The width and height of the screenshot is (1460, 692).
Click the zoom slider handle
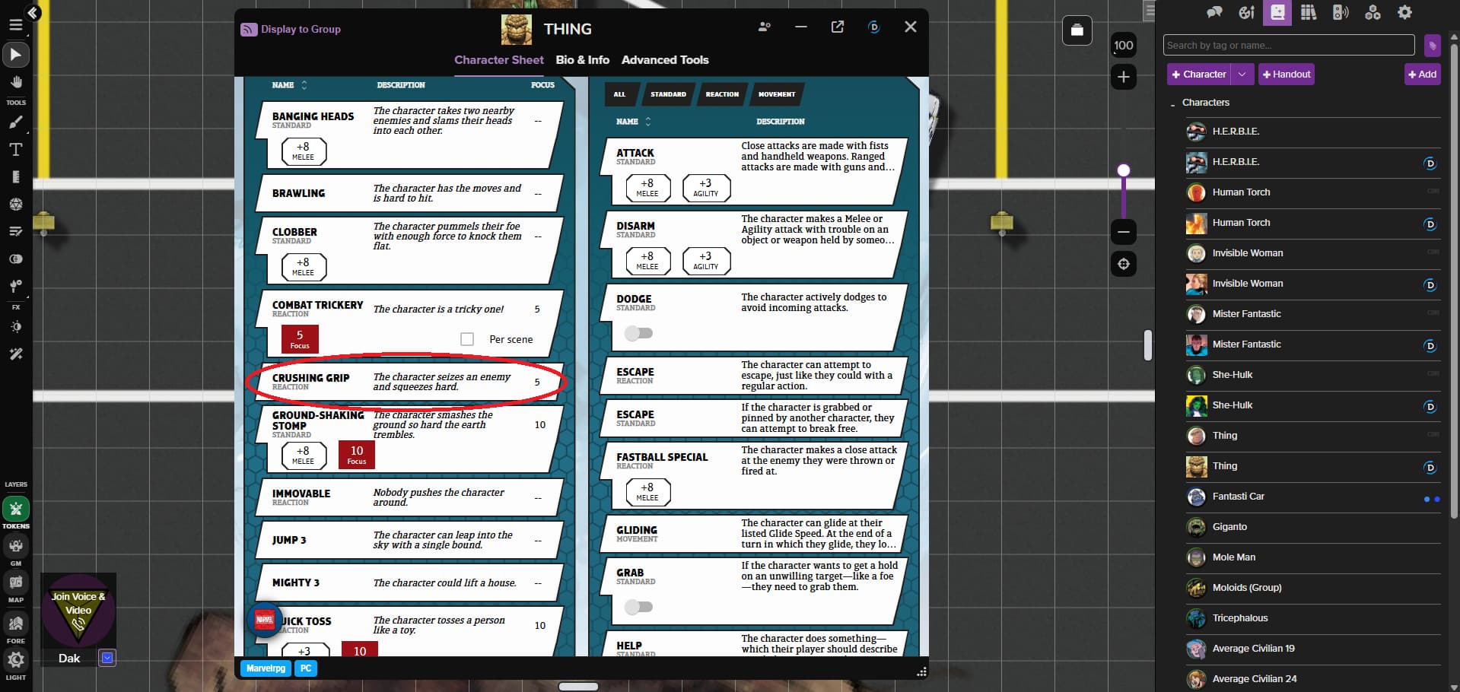click(1124, 170)
